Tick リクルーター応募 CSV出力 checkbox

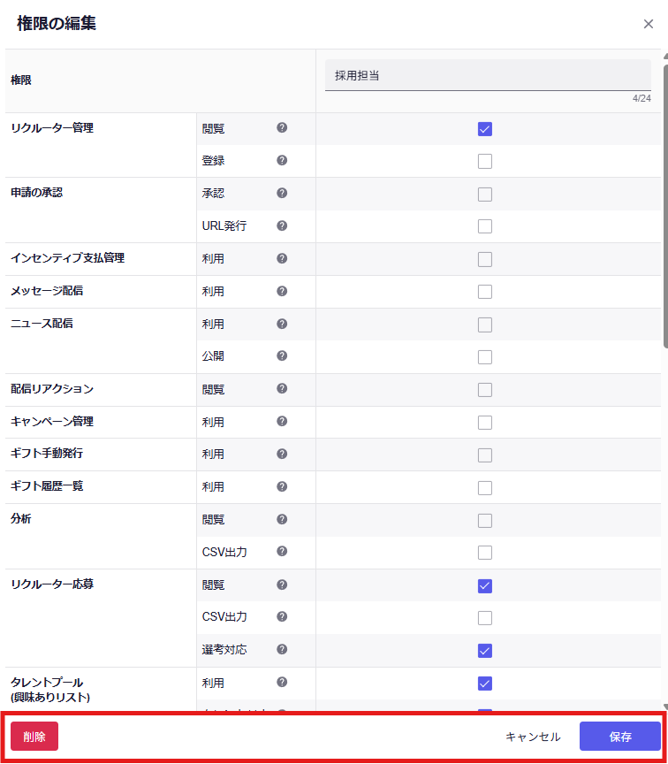point(484,618)
